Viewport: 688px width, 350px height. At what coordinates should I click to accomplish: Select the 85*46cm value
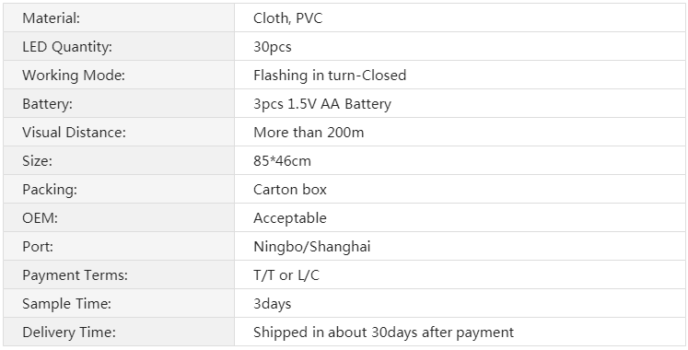tap(282, 161)
